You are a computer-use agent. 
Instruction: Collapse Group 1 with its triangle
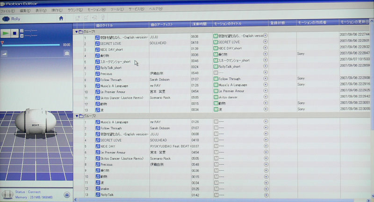[76, 32]
